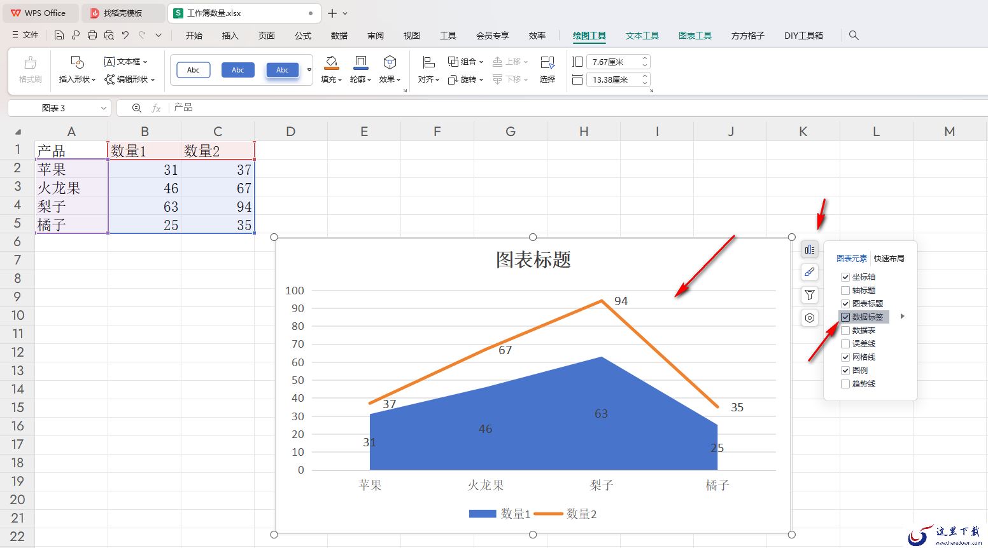988x548 pixels.
Task: Click the Chart Elements button beside chart
Action: coord(810,250)
